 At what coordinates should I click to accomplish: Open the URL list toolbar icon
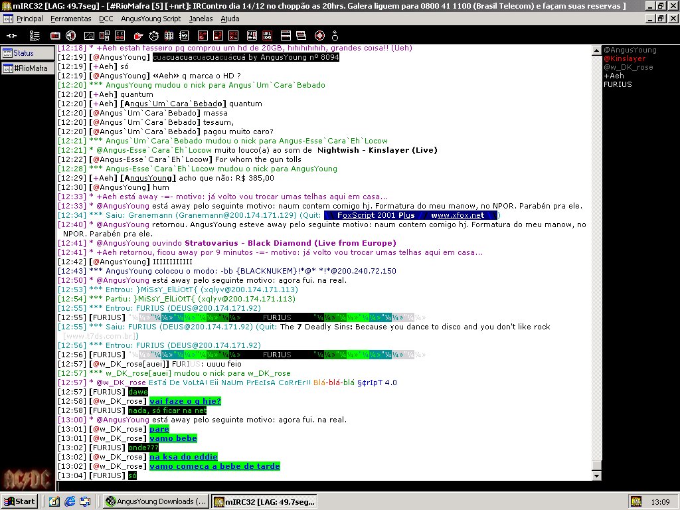(267, 36)
